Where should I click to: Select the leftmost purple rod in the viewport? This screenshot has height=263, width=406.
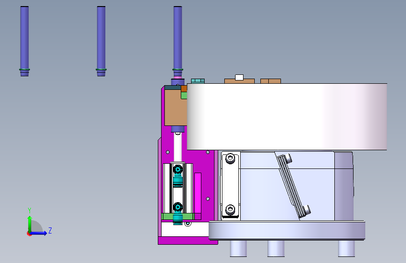coord(25,41)
